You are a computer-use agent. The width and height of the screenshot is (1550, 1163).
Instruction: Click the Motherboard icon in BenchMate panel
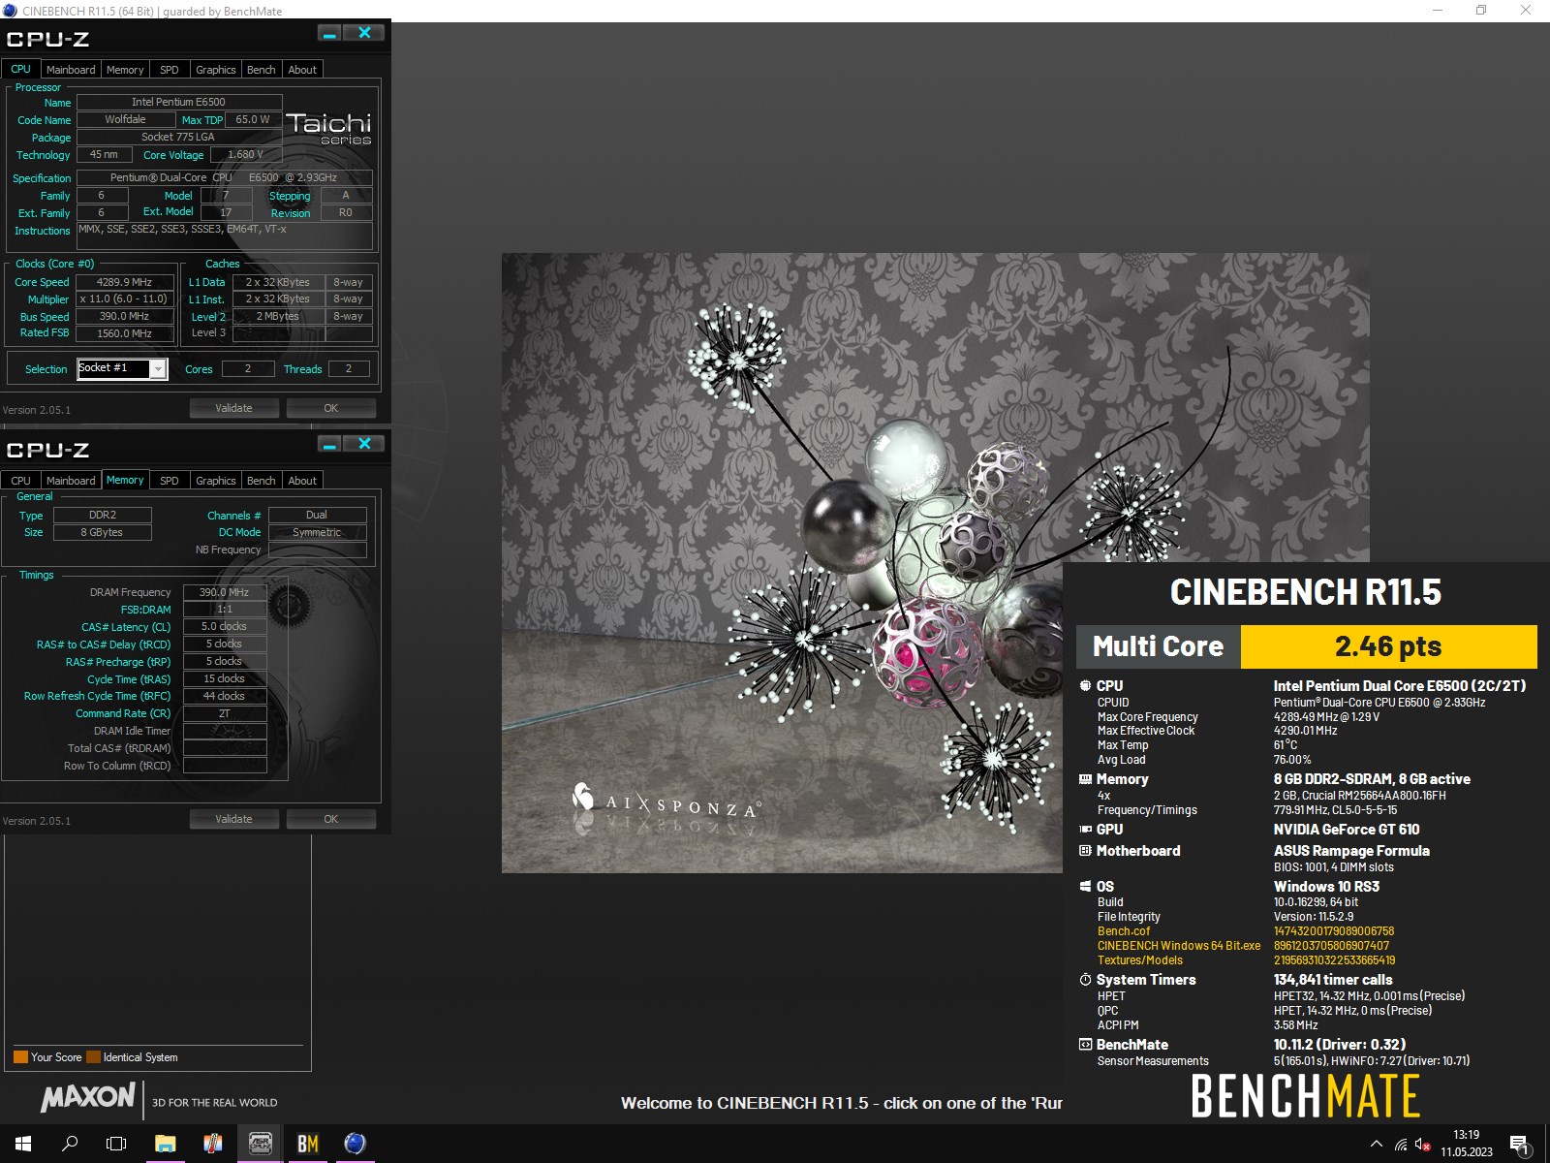click(1085, 851)
